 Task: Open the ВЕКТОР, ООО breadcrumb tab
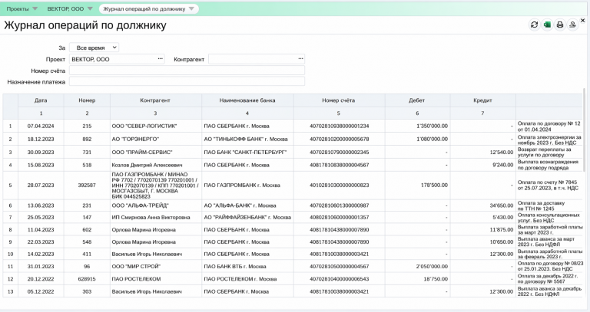click(x=65, y=8)
